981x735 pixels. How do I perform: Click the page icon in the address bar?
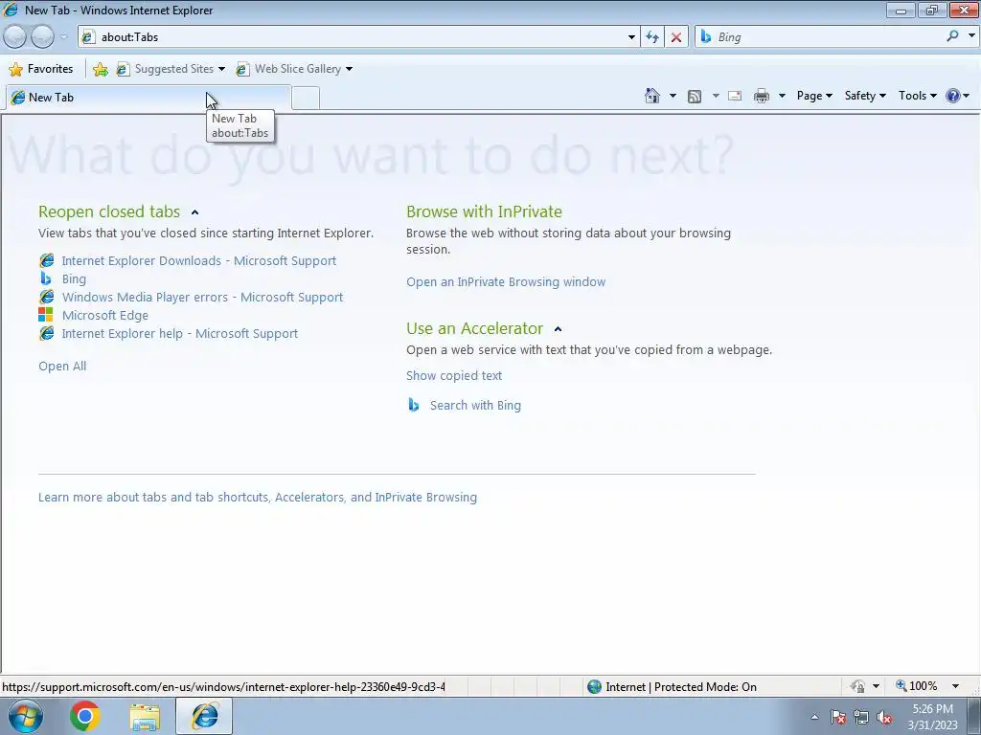coord(87,37)
